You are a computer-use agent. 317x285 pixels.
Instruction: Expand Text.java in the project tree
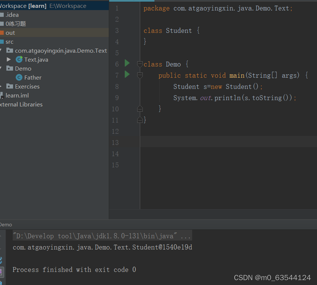tap(9, 59)
